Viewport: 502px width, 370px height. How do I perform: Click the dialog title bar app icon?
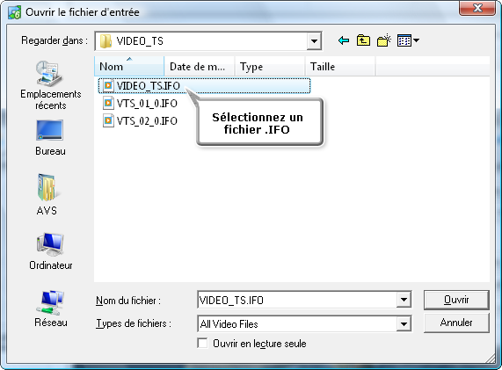[15, 12]
